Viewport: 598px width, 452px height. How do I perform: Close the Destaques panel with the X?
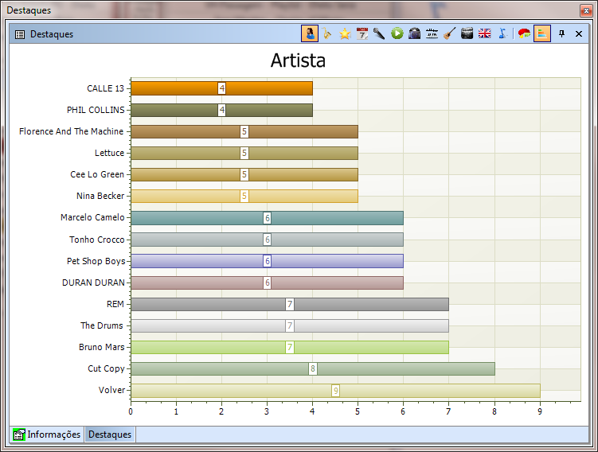[579, 34]
